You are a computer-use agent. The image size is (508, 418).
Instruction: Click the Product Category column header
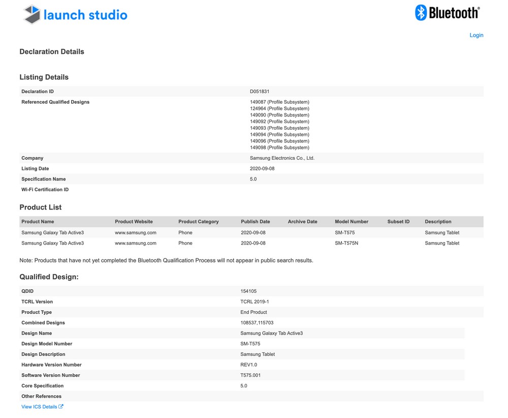[199, 222]
